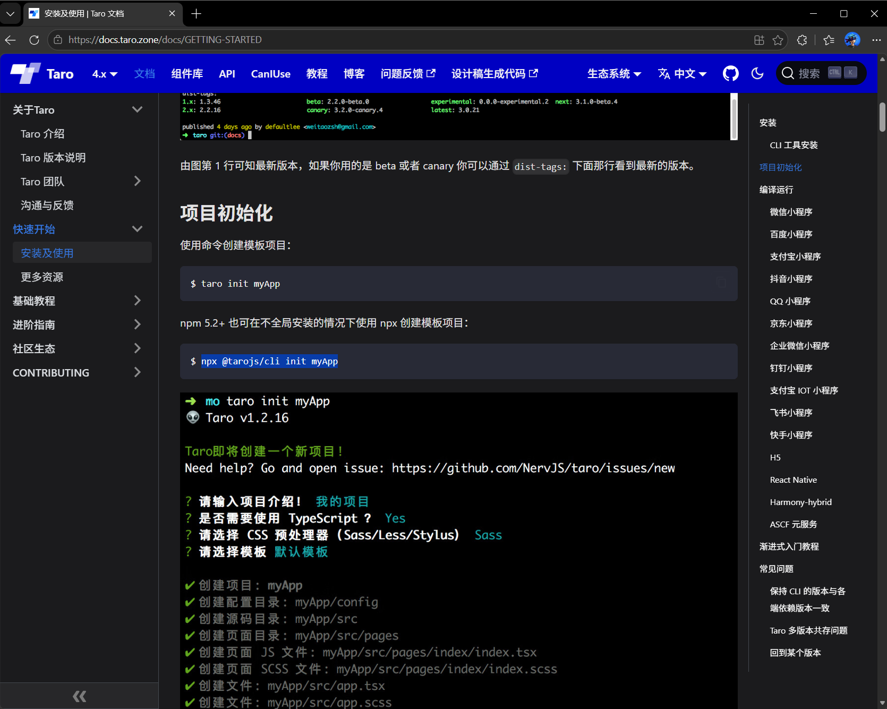Click the browser address bar URL

pyautogui.click(x=165, y=40)
